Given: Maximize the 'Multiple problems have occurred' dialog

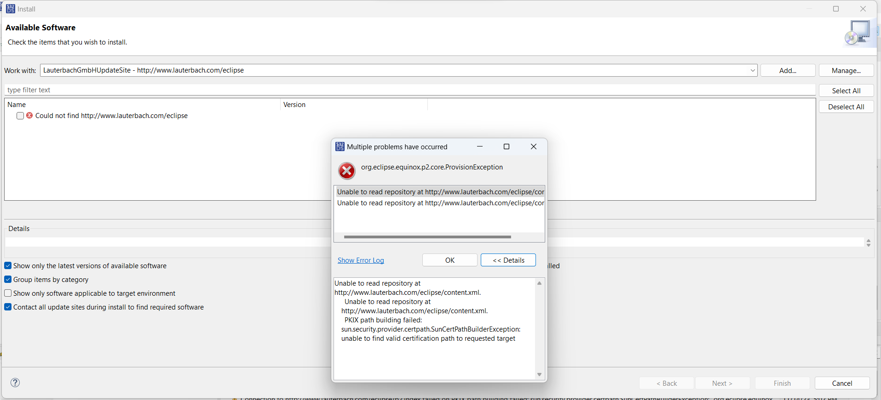Looking at the screenshot, I should (x=507, y=146).
